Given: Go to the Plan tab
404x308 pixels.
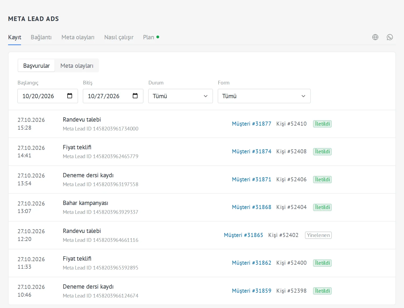Looking at the screenshot, I should (x=151, y=37).
